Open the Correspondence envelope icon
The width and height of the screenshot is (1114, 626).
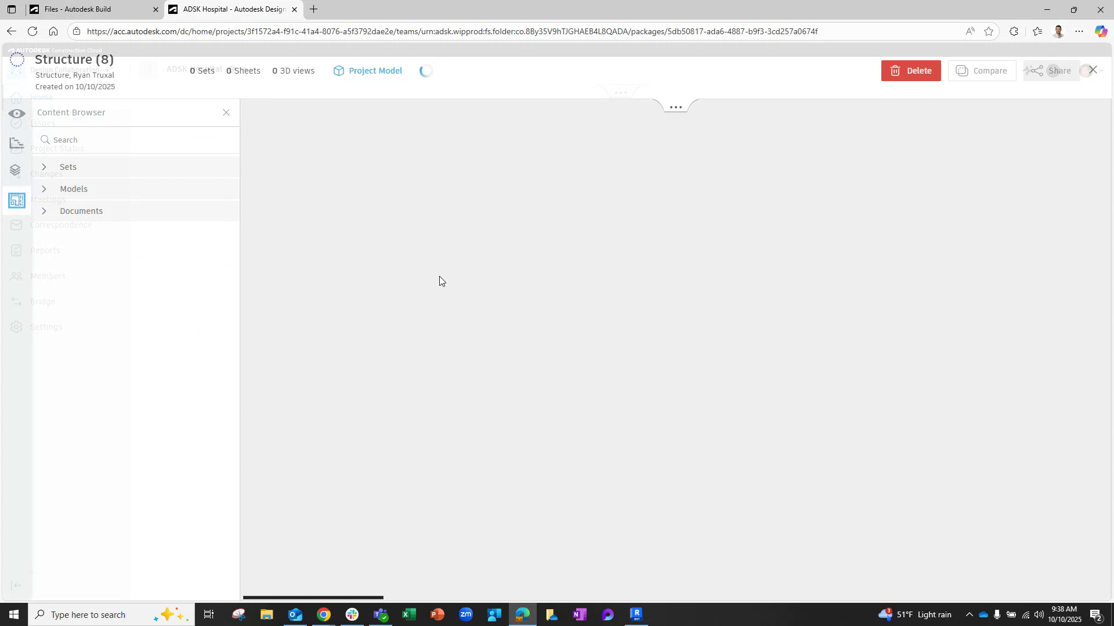17,225
